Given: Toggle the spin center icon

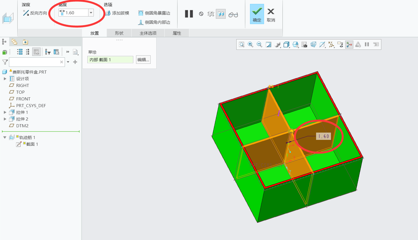Looking at the screenshot, I should coord(349,44).
